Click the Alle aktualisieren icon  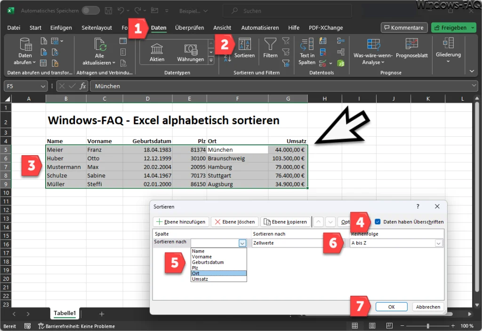pos(100,45)
